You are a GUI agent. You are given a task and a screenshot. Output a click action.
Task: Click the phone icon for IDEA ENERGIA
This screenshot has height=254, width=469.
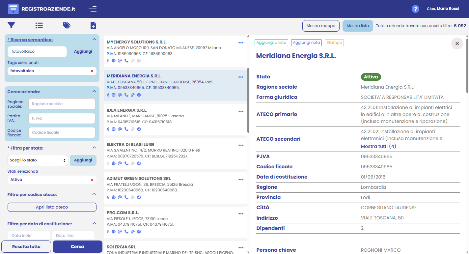pos(126,129)
